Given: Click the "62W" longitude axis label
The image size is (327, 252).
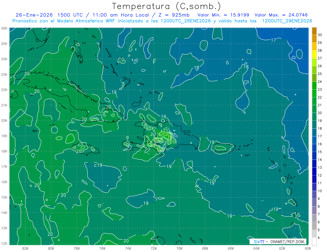Looking at the screenshot, I should pos(282,248).
